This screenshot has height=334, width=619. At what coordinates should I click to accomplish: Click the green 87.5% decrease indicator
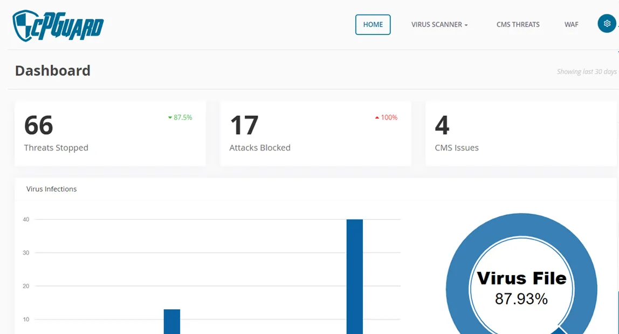(x=180, y=118)
